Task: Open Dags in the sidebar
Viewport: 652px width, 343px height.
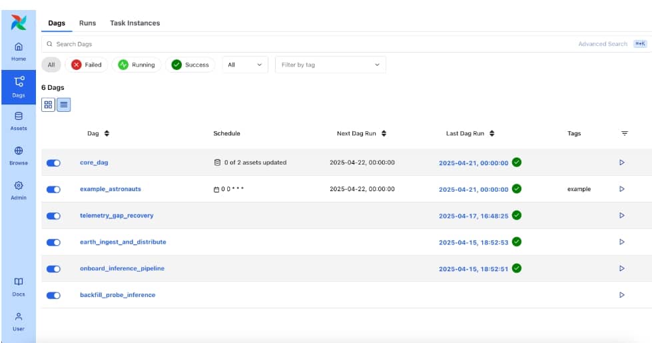Action: (19, 87)
